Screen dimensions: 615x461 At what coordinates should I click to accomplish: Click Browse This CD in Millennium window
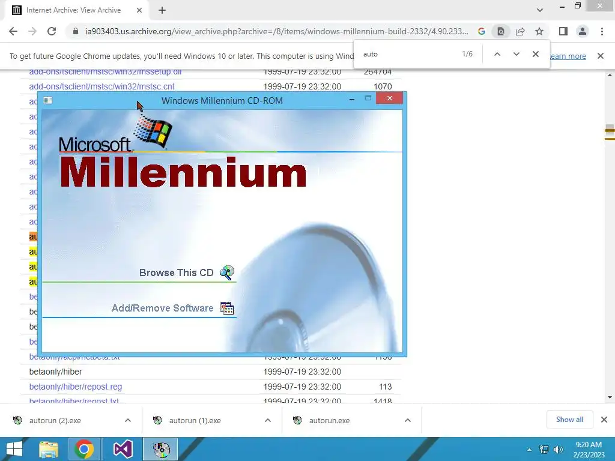176,273
